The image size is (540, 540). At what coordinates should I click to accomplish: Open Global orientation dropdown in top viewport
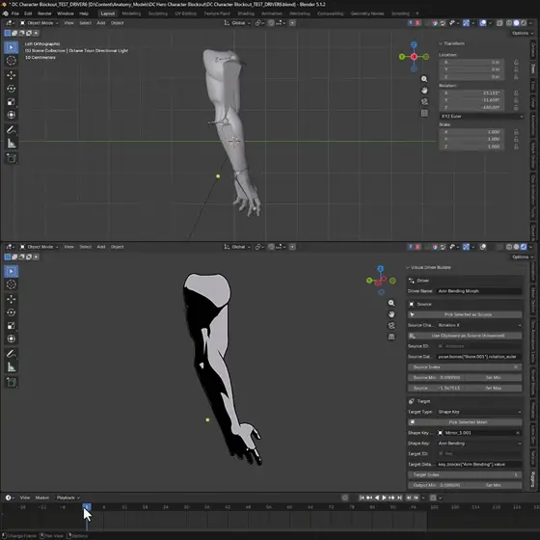click(x=238, y=23)
